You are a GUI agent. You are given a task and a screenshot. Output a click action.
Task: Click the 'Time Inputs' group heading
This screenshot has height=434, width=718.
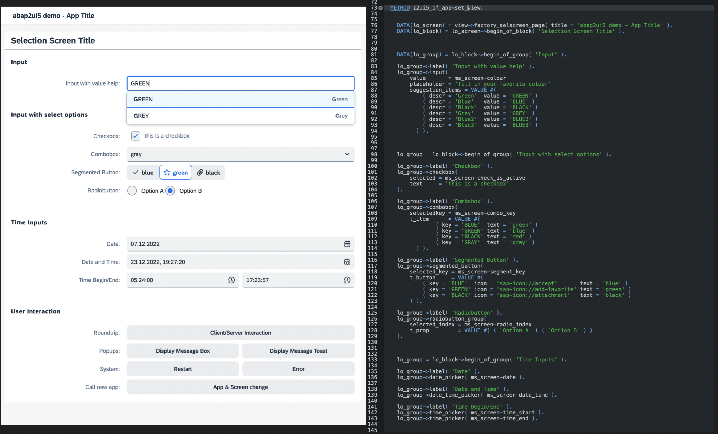coord(29,223)
